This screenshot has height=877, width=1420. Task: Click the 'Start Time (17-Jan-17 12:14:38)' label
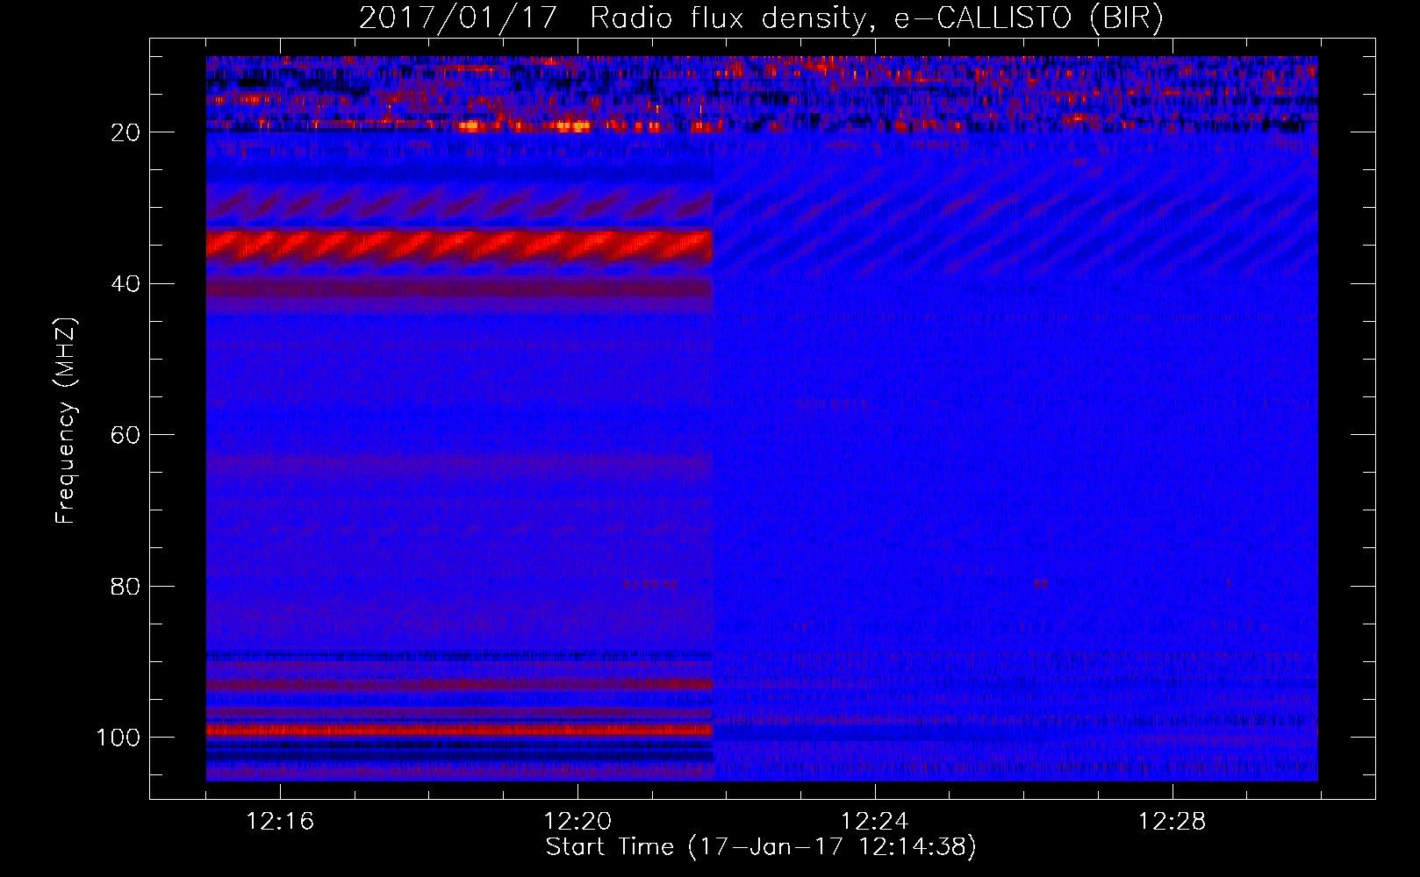761,847
